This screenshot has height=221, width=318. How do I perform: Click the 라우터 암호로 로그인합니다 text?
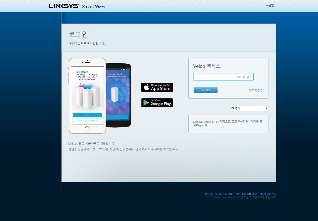[x=87, y=43]
